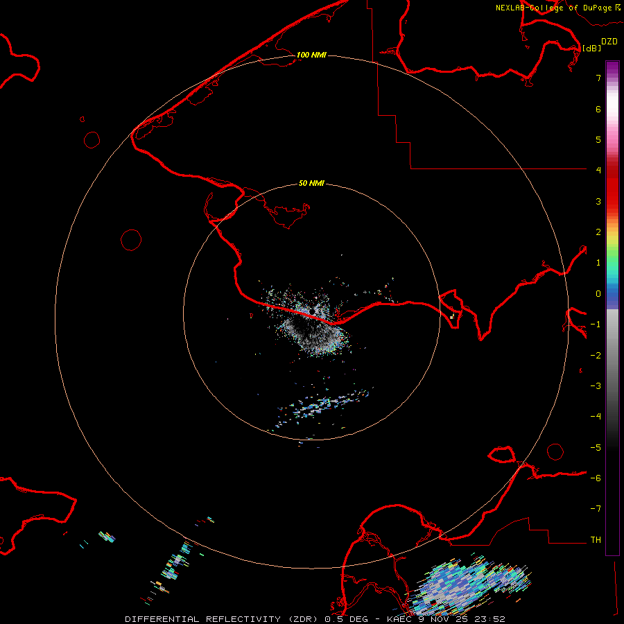Click the NEXLAB-College of DuPage label
This screenshot has height=624, width=624.
click(553, 8)
